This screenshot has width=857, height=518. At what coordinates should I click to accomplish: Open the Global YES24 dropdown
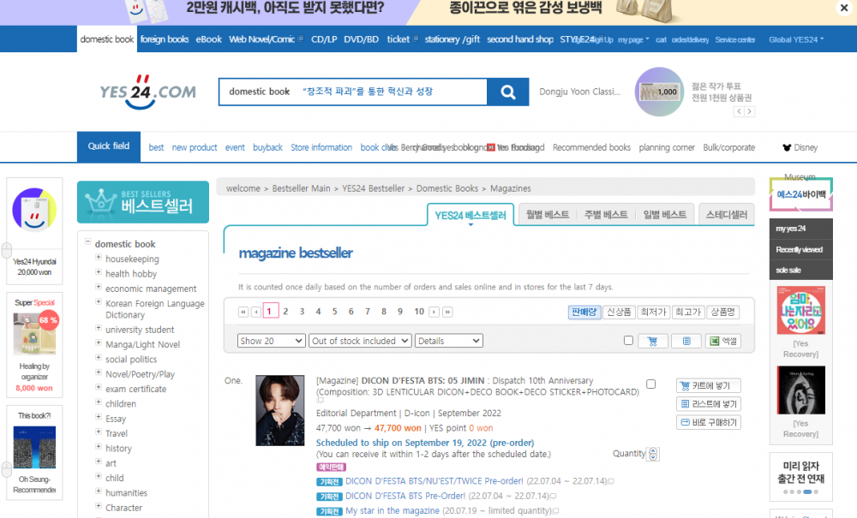(796, 39)
